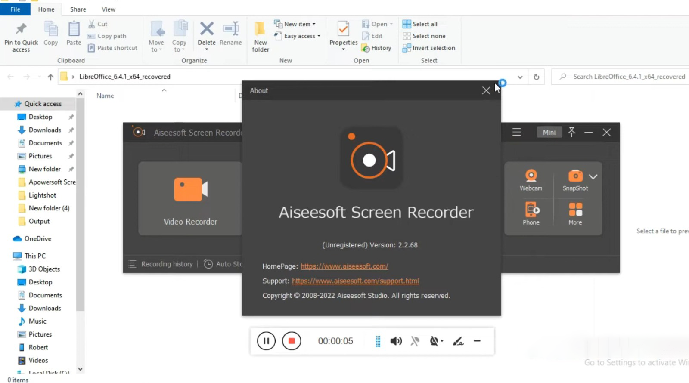This screenshot has width=689, height=383.
Task: Open the Aiseesoft support page link
Action: 355,281
